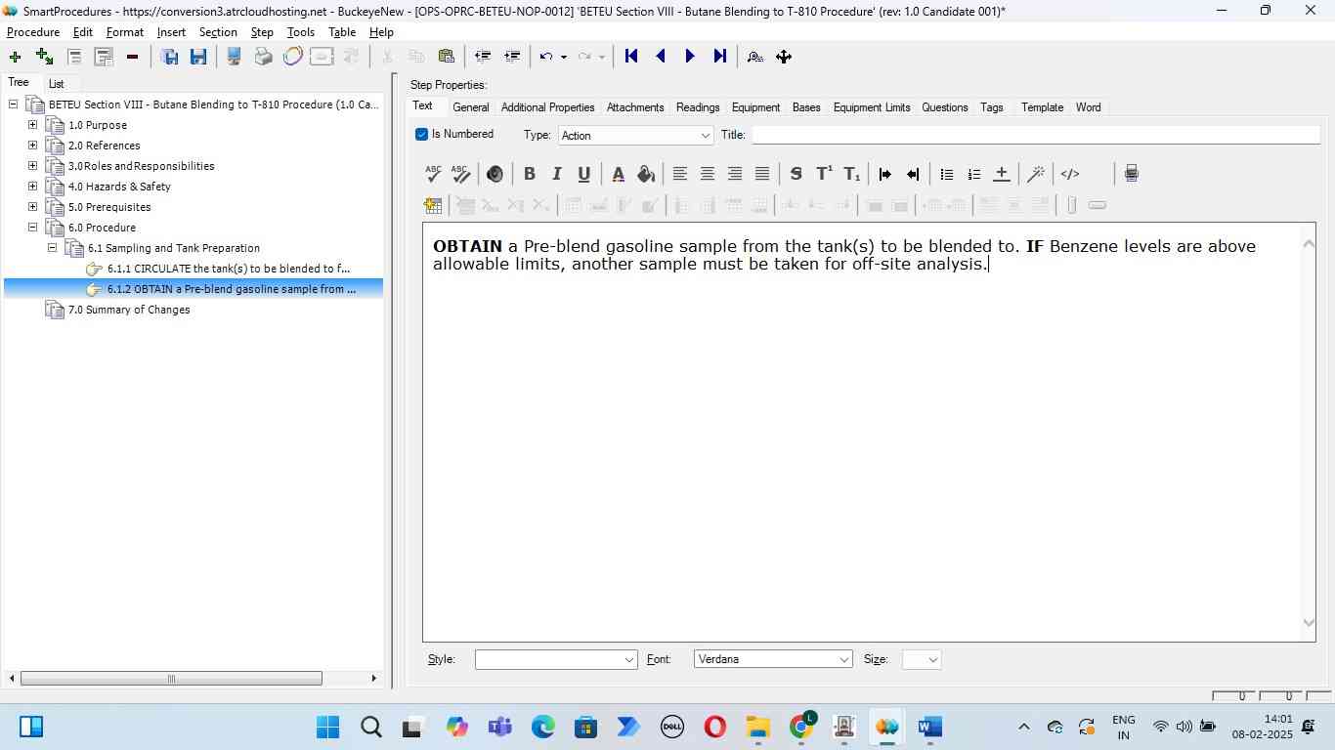The height and width of the screenshot is (750, 1335).
Task: Switch to the General tab
Action: coord(471,107)
